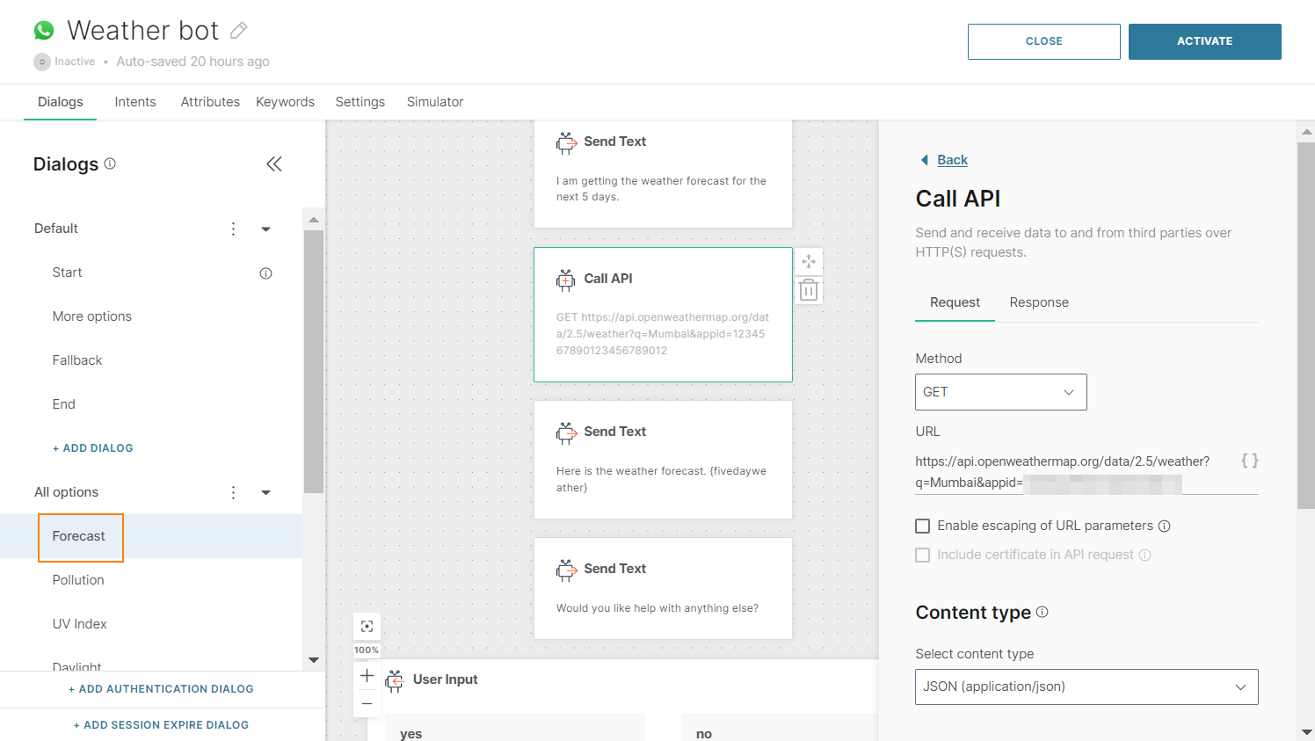Switch to the Response tab
Image resolution: width=1315 pixels, height=741 pixels.
(1038, 302)
